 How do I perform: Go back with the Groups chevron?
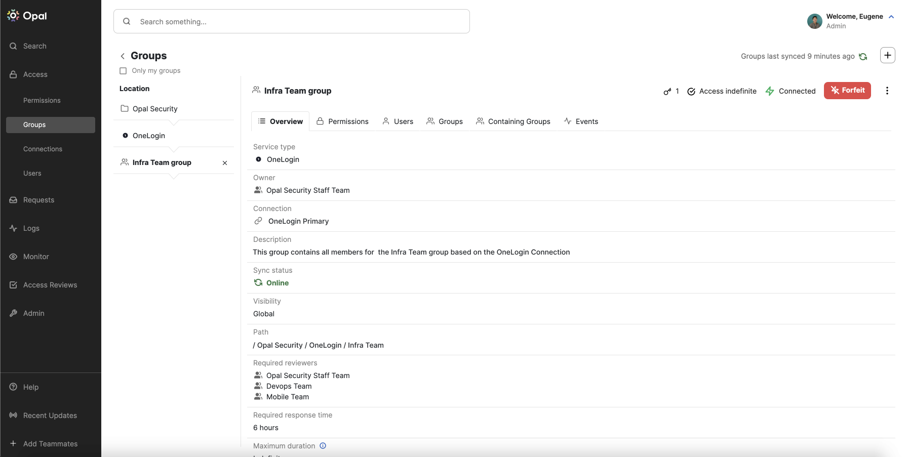tap(123, 56)
